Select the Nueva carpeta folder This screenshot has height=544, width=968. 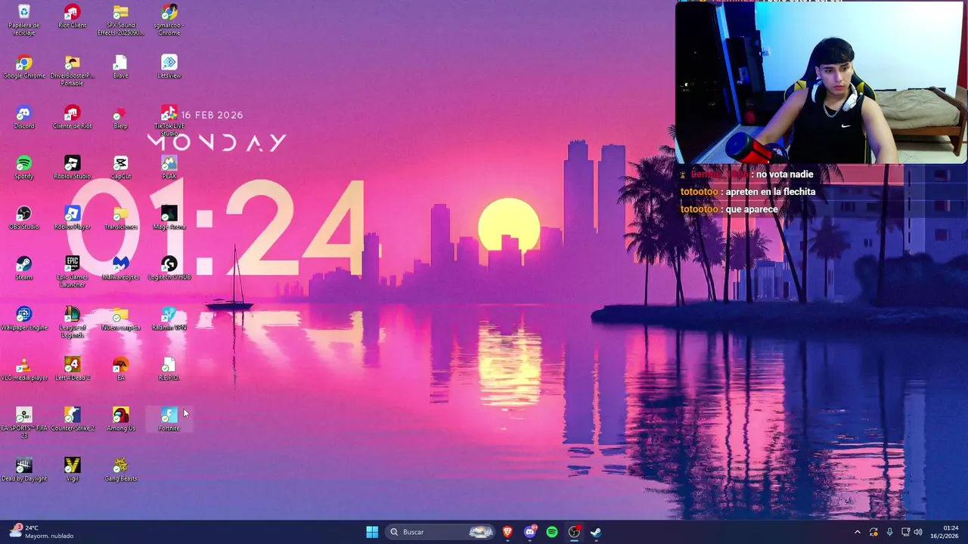pos(121,320)
